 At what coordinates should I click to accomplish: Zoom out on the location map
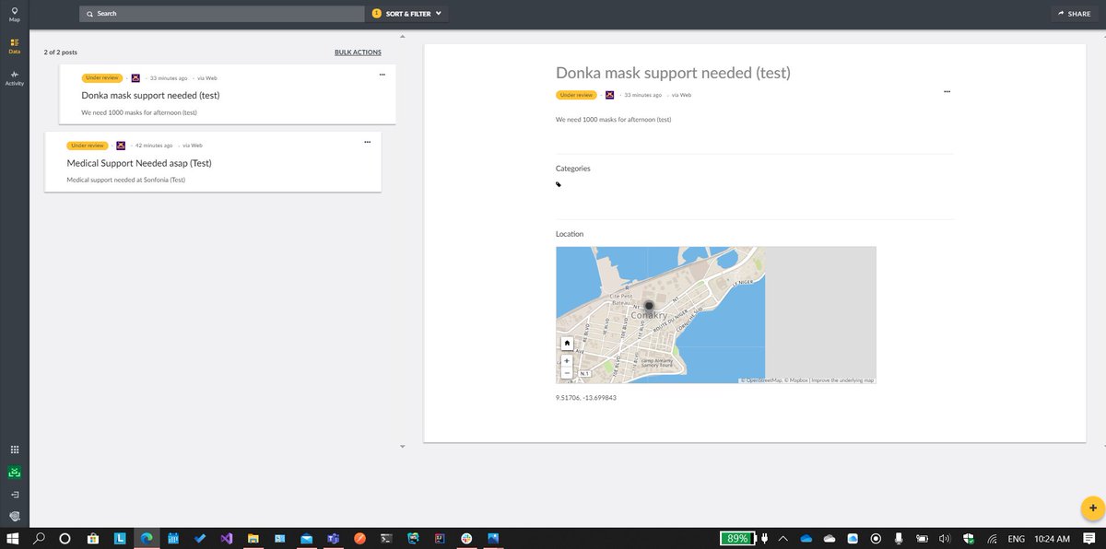[567, 372]
